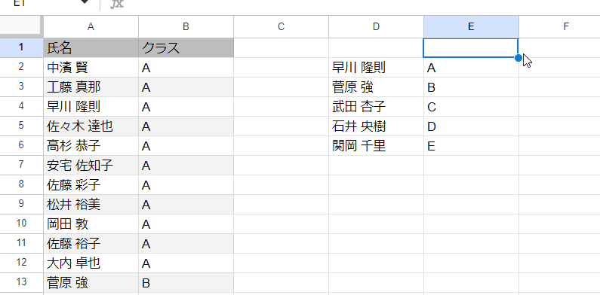Click cell containing 武田 杏子
Image resolution: width=600 pixels, height=295 pixels.
tap(376, 106)
